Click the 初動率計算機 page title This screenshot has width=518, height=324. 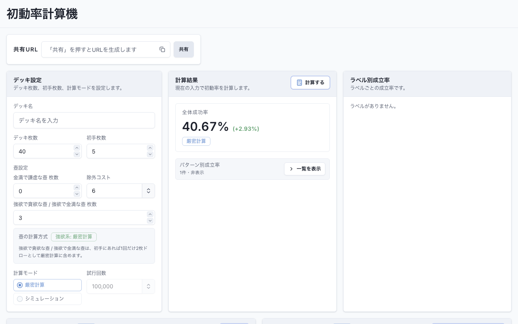pos(42,14)
